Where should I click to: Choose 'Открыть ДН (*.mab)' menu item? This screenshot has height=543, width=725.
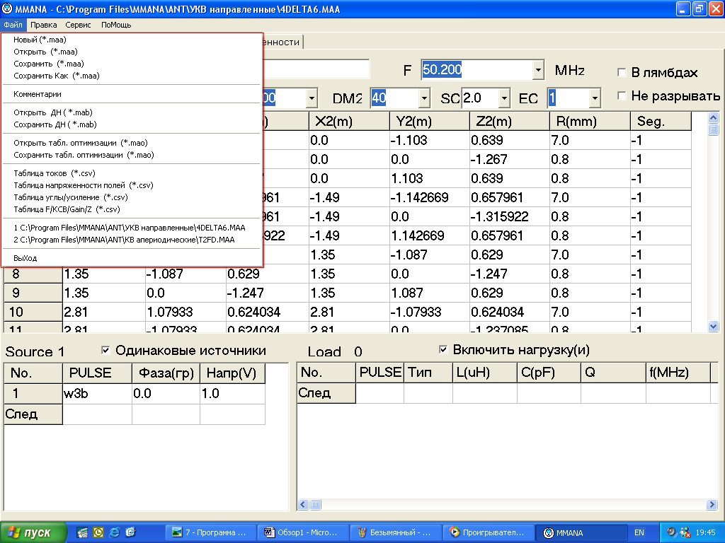(x=132, y=112)
